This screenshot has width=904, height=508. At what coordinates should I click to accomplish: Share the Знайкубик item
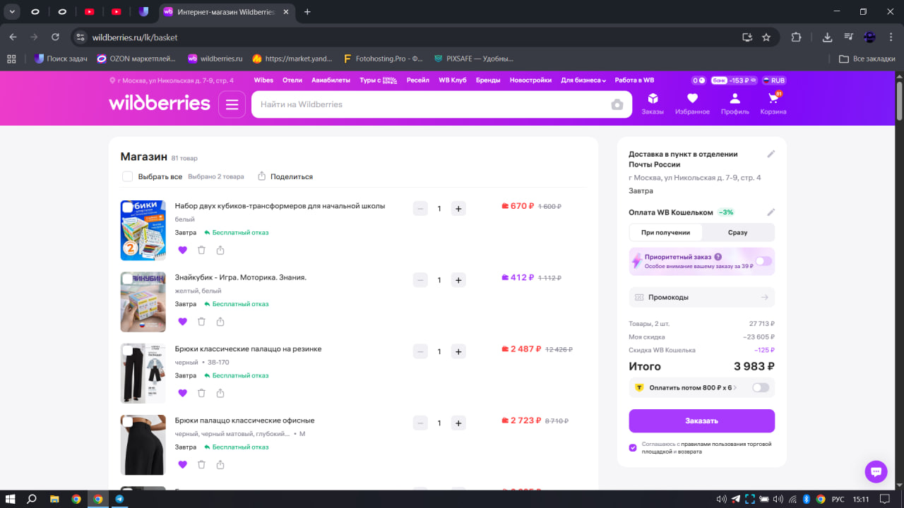point(220,322)
